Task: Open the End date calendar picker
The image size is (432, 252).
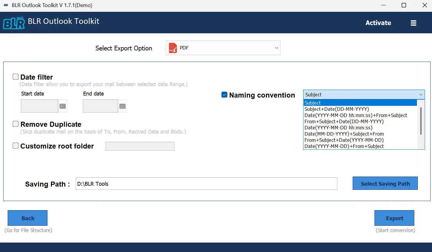Action: pos(123,106)
